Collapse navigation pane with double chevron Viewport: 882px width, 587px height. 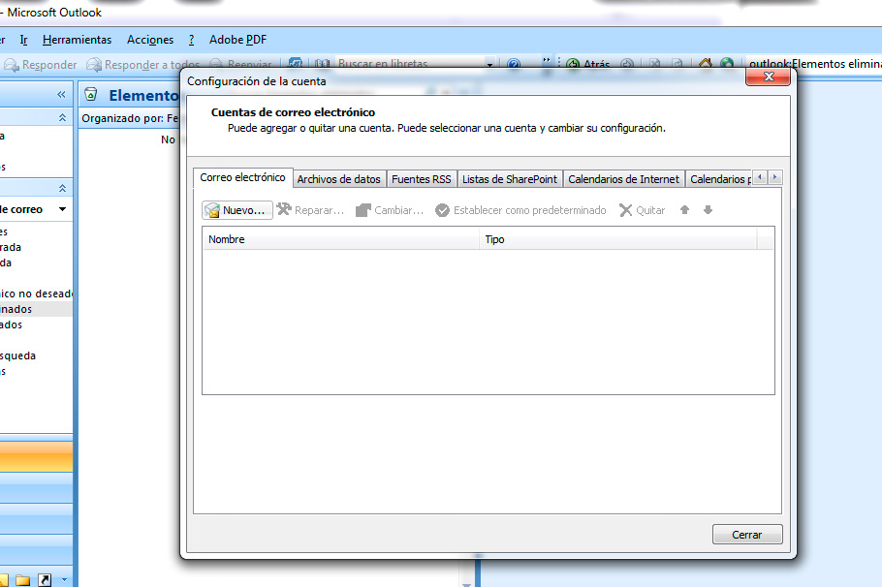[x=61, y=95]
